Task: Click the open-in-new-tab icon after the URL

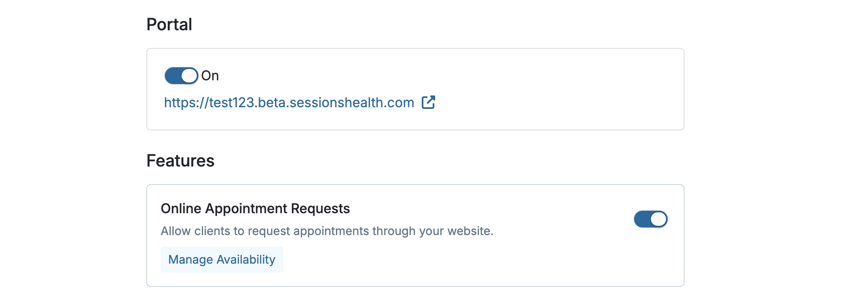Action: 428,102
